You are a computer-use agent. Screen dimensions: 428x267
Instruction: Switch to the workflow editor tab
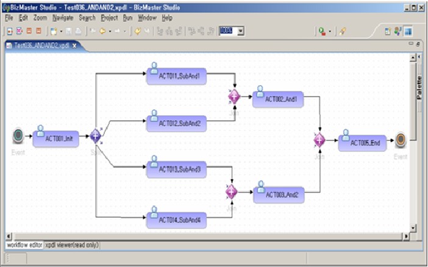click(24, 245)
